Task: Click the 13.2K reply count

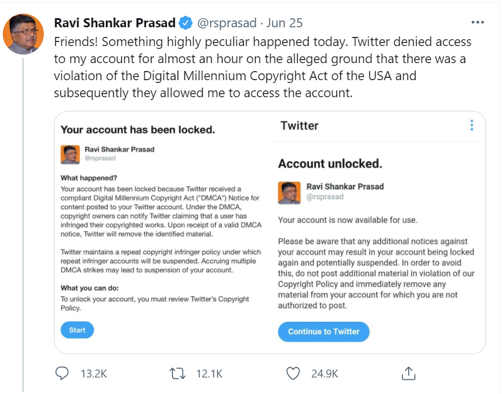Action: click(x=94, y=374)
